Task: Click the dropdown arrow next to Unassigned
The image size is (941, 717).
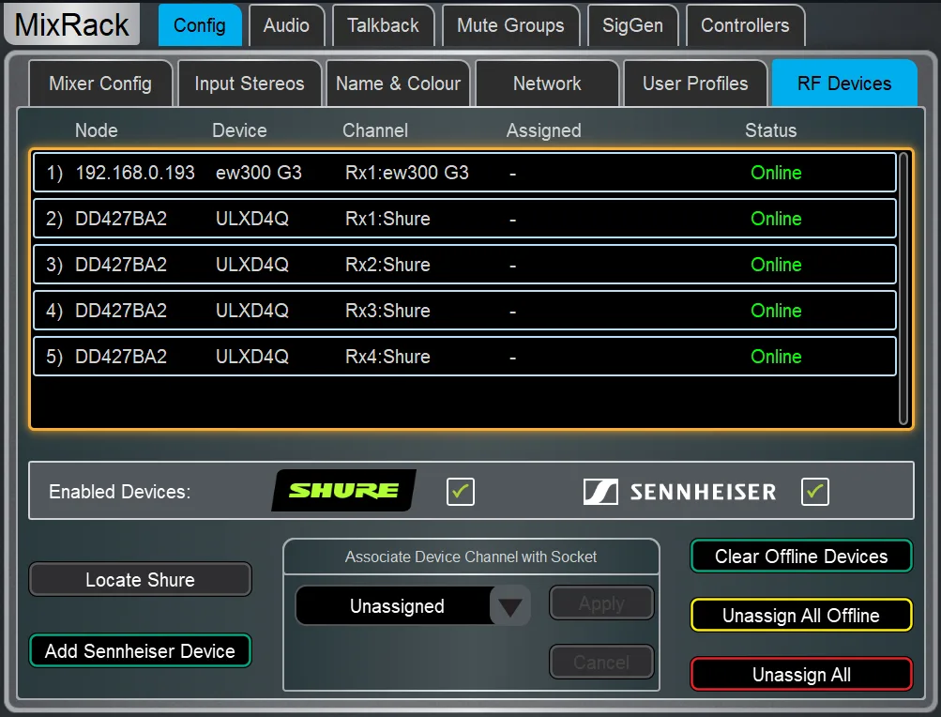Action: 510,606
